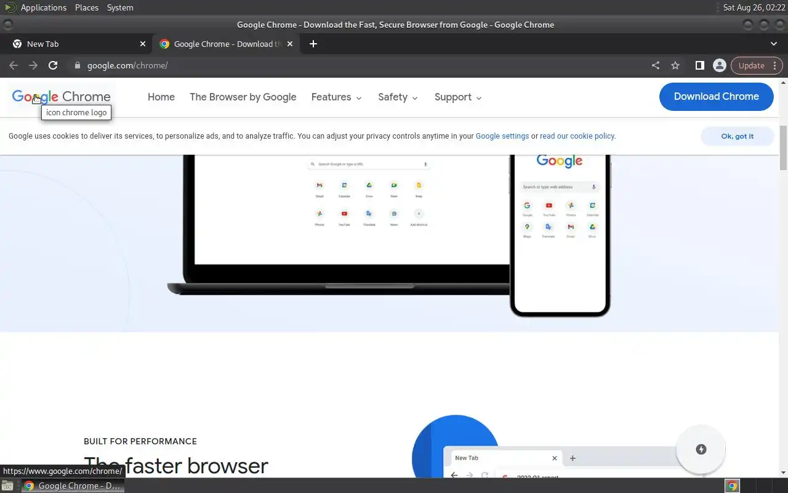Click the scrollbar down arrow
Screen dimensions: 788x493
(x=783, y=473)
